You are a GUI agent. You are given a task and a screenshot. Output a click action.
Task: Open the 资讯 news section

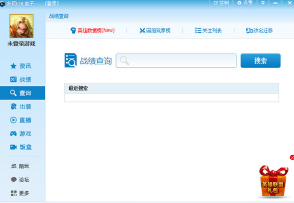tap(21, 66)
